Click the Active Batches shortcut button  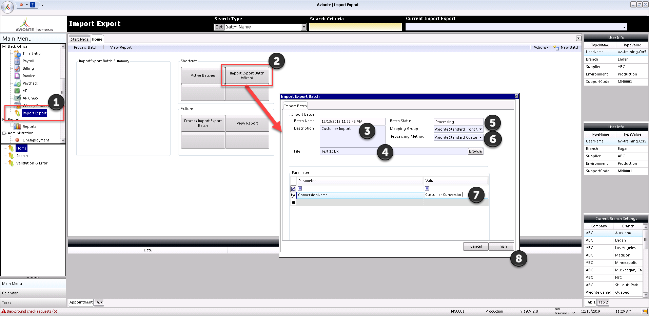(203, 75)
